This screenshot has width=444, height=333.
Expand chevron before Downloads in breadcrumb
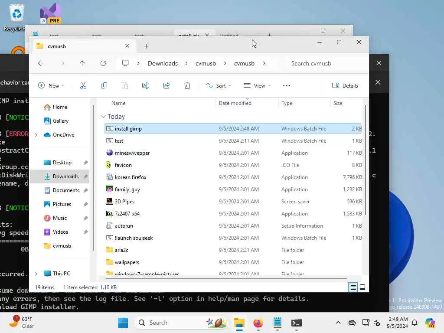[x=138, y=63]
